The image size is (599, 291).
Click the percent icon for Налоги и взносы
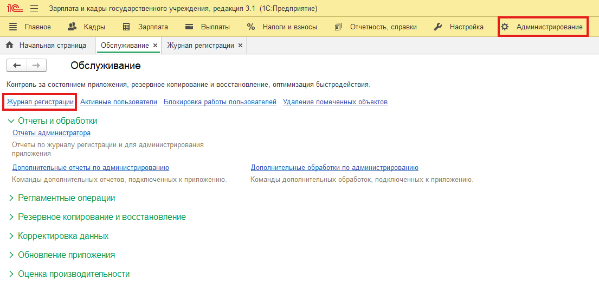251,27
